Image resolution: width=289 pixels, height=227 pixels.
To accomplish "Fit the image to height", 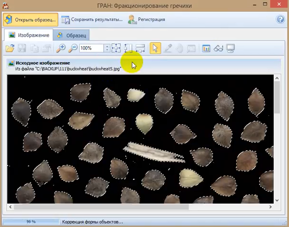I will pyautogui.click(x=128, y=48).
